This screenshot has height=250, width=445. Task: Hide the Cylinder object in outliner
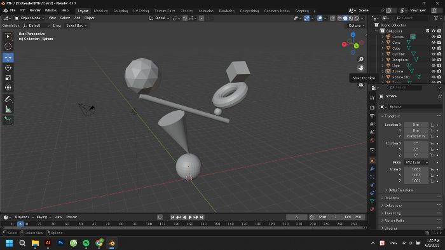pyautogui.click(x=434, y=54)
